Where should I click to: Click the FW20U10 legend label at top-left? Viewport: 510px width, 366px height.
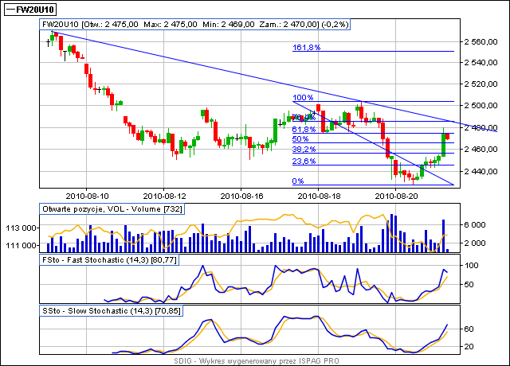[34, 10]
